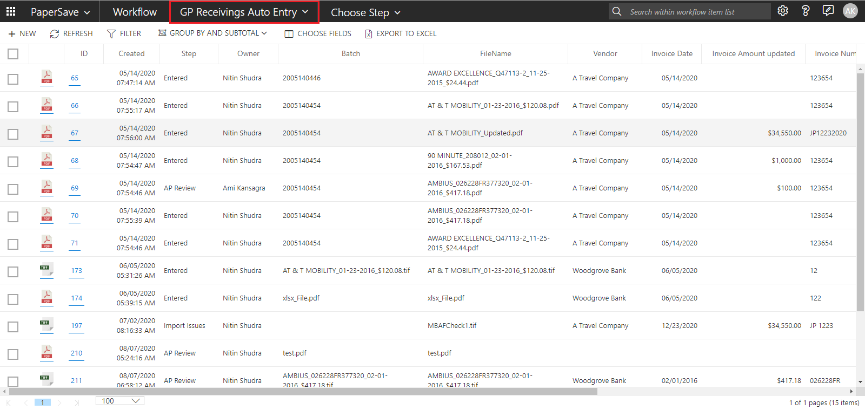This screenshot has height=410, width=865.
Task: Open the PDF icon for item 65
Action: [47, 78]
